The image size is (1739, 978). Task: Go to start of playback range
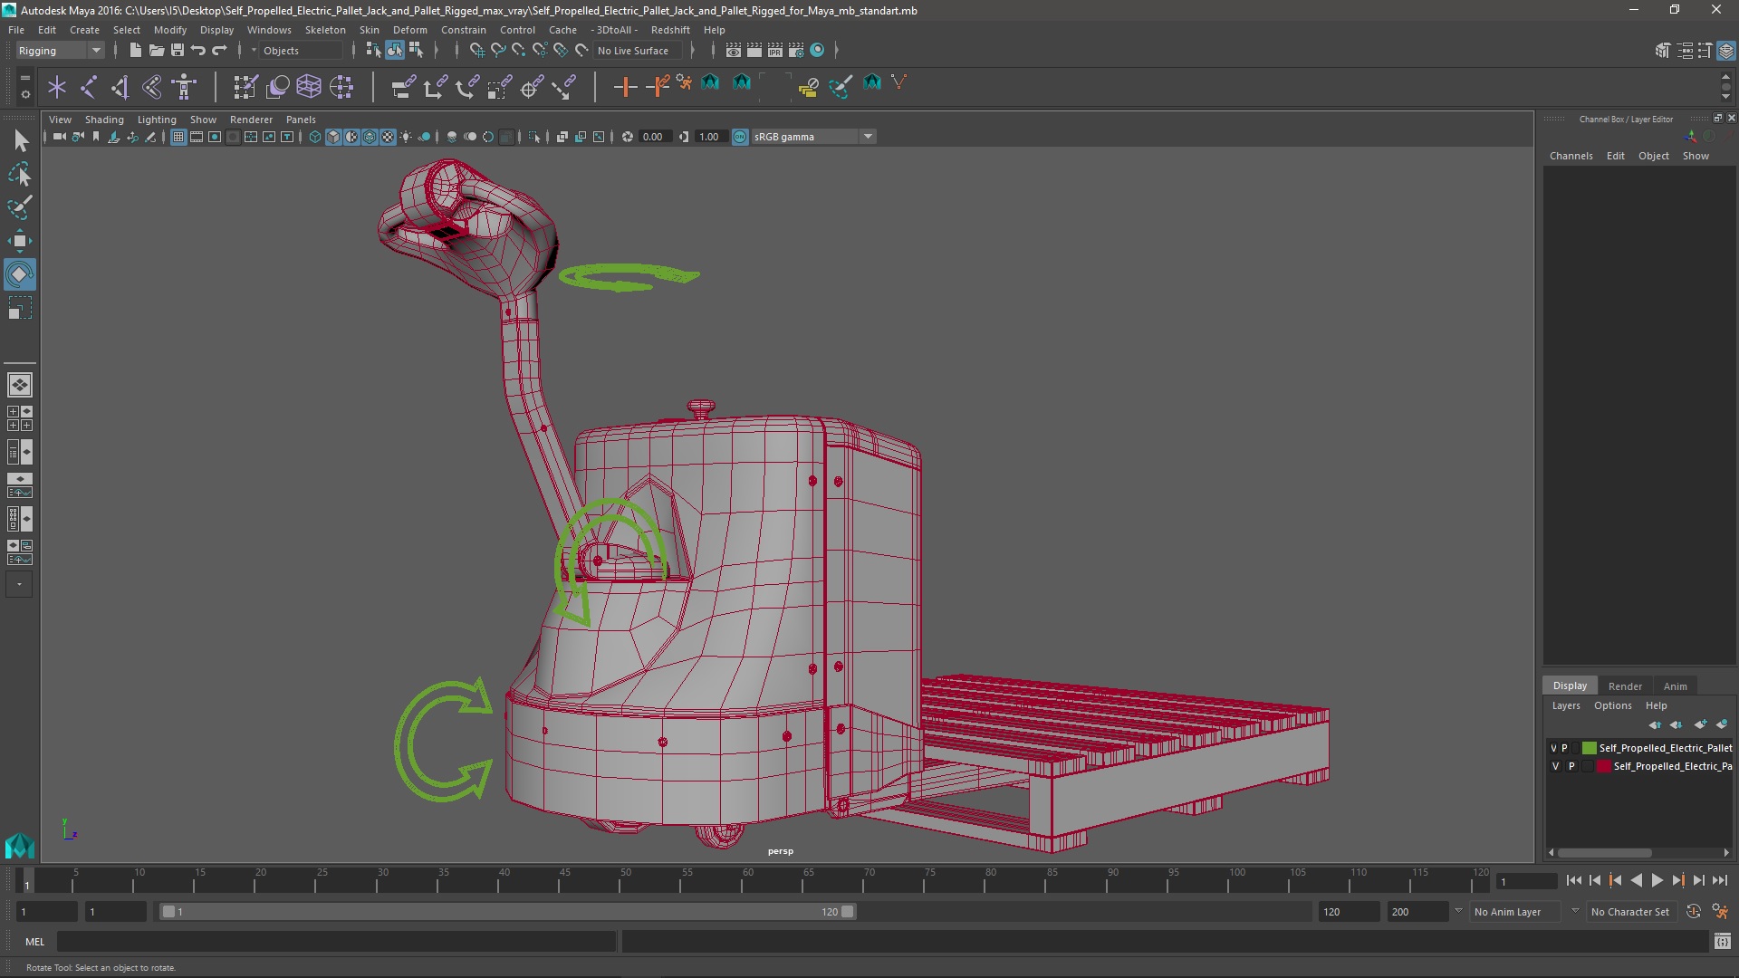(x=1573, y=880)
